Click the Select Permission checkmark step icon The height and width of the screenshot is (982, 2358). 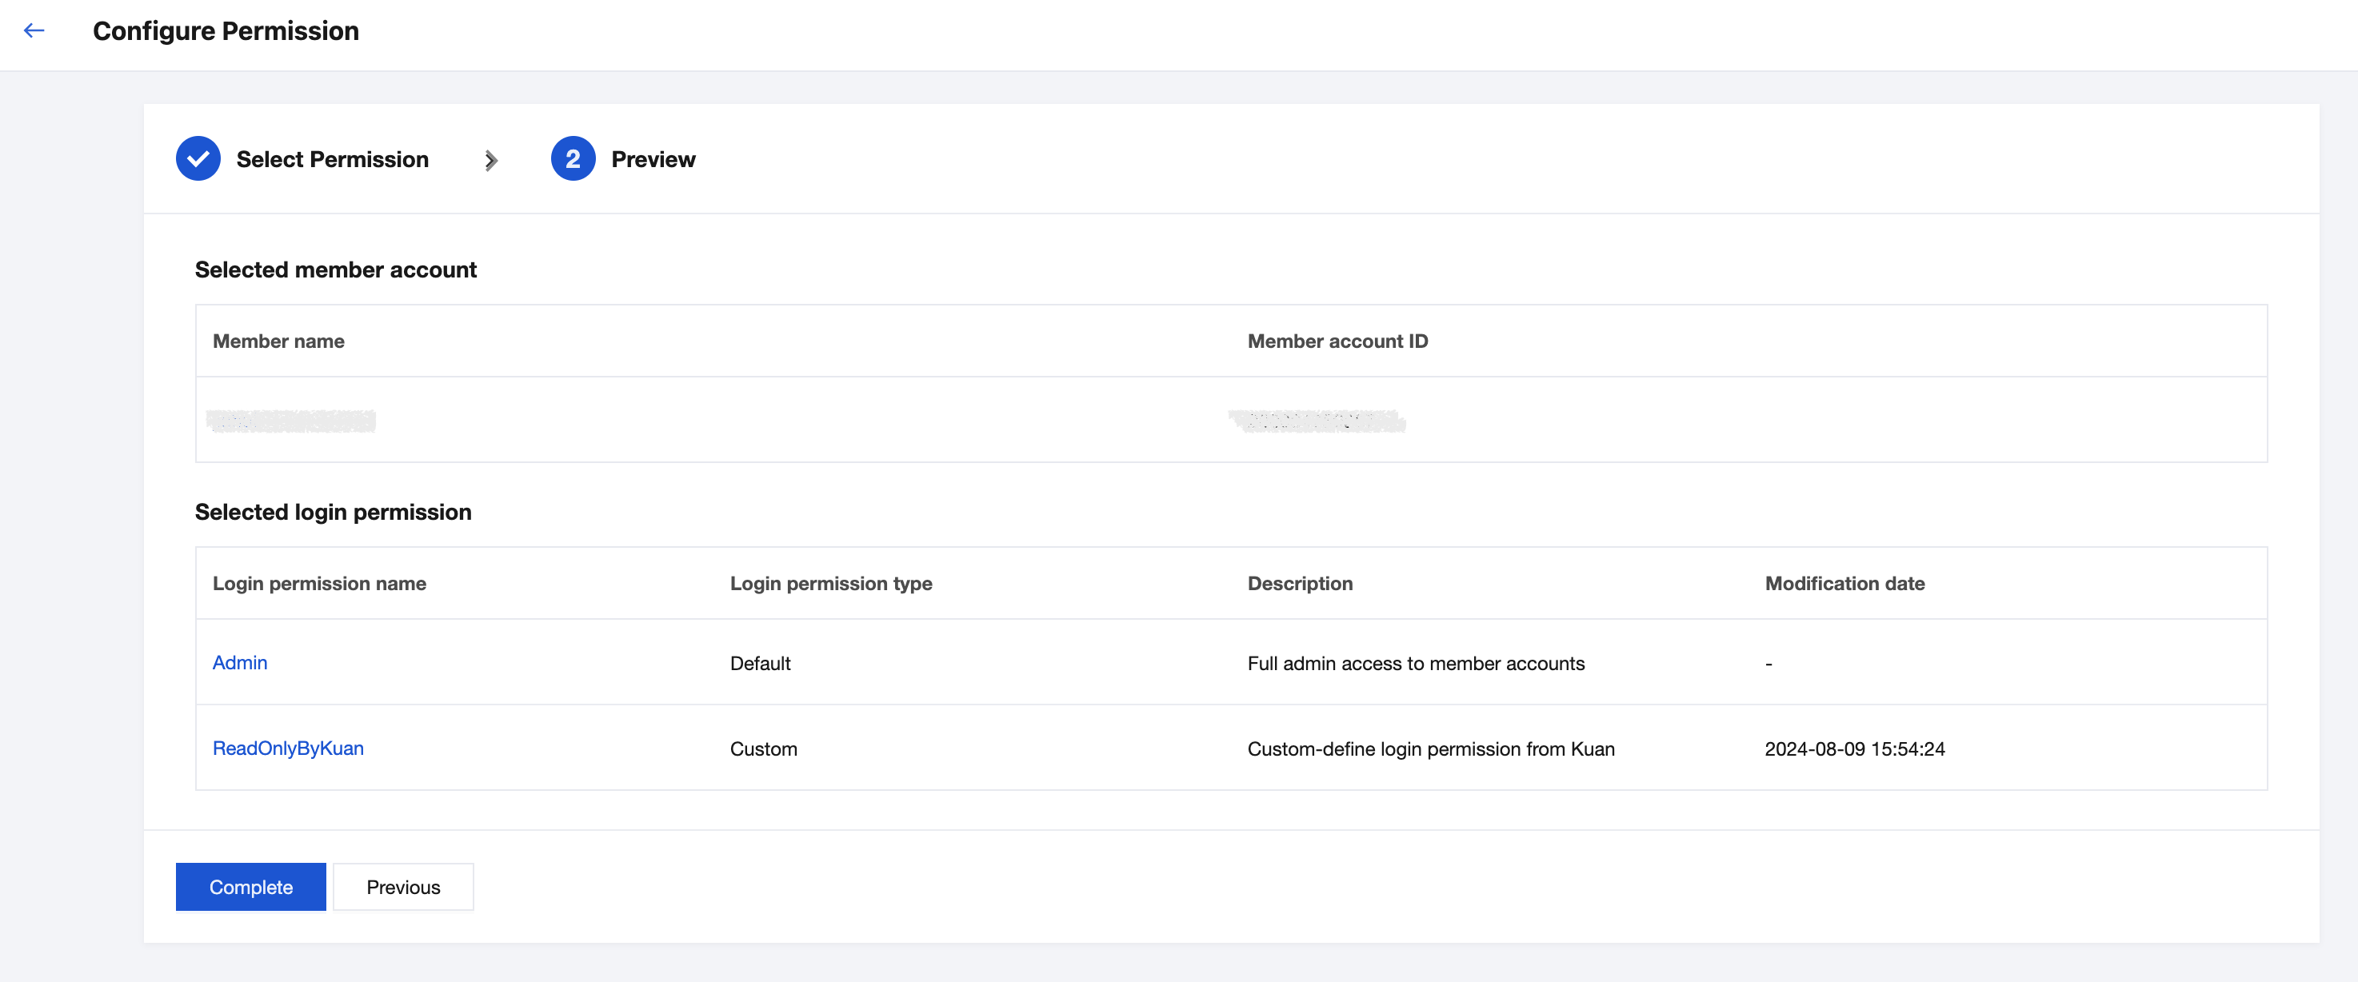[198, 159]
